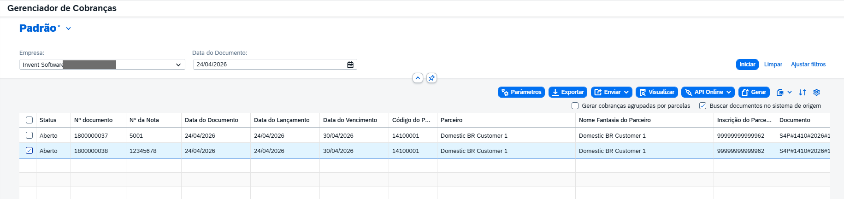
Task: Uncheck the row for document 1800000038
Action: coord(29,151)
